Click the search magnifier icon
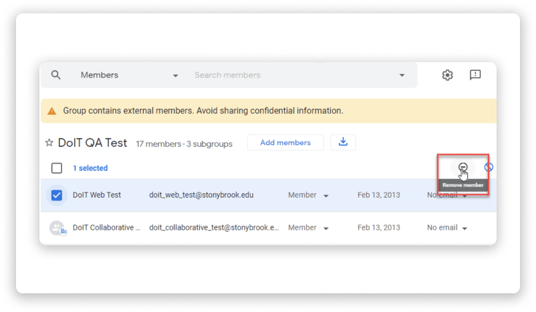 [56, 75]
